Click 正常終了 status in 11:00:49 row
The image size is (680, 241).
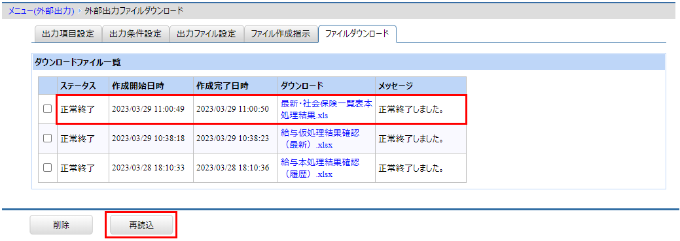pyautogui.click(x=78, y=110)
